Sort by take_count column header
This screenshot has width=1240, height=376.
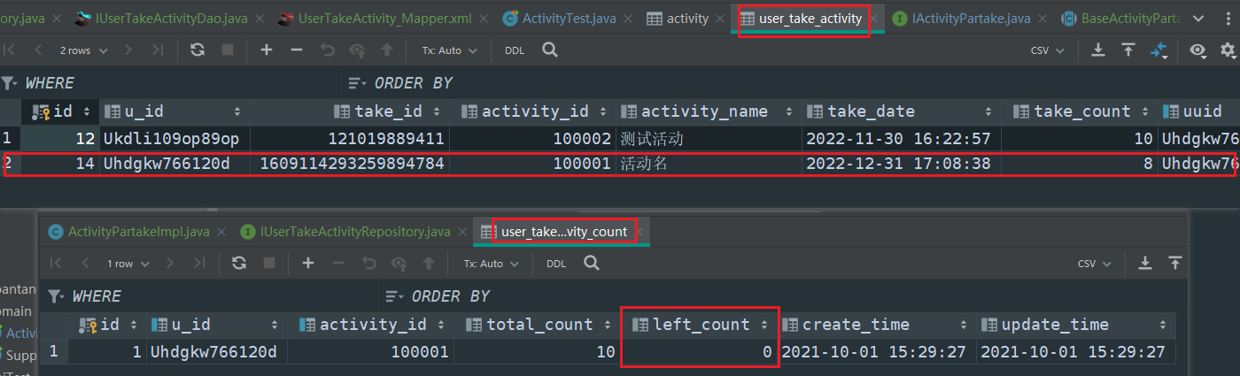1080,111
